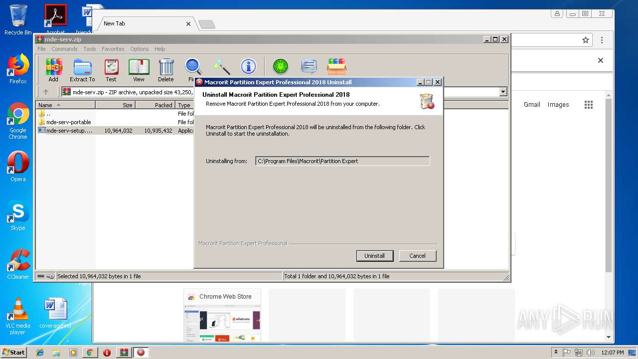Click the Uninstall button
This screenshot has height=359, width=638.
click(x=375, y=256)
